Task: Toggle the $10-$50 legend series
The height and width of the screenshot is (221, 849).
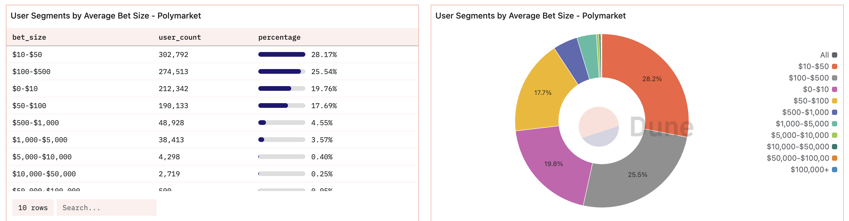Action: 817,66
